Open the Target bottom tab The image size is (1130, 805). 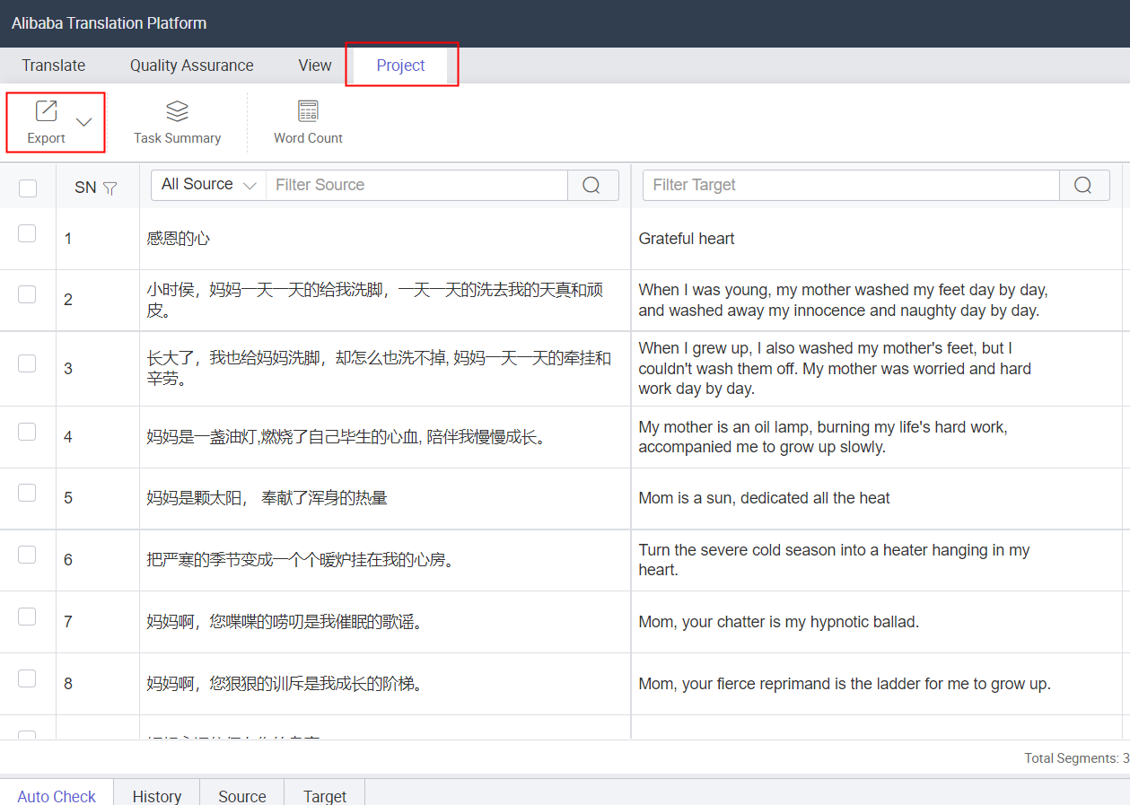point(325,796)
